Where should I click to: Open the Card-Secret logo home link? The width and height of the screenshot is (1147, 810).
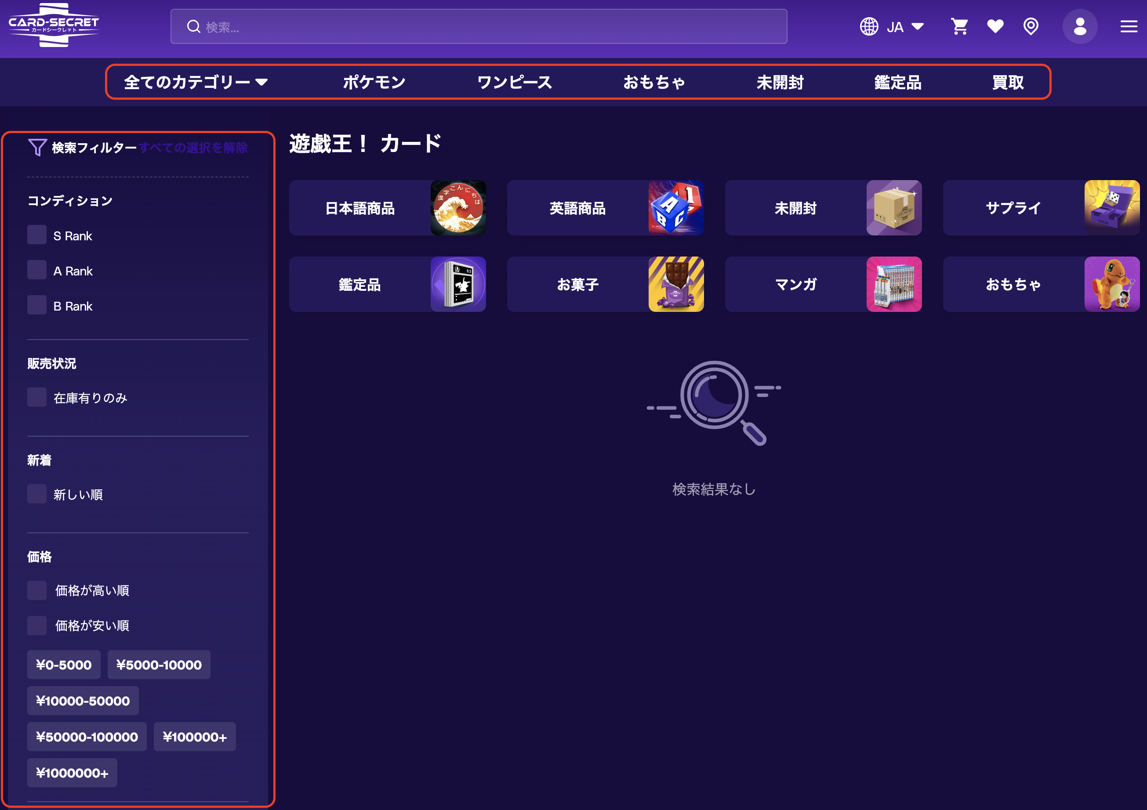(x=54, y=25)
